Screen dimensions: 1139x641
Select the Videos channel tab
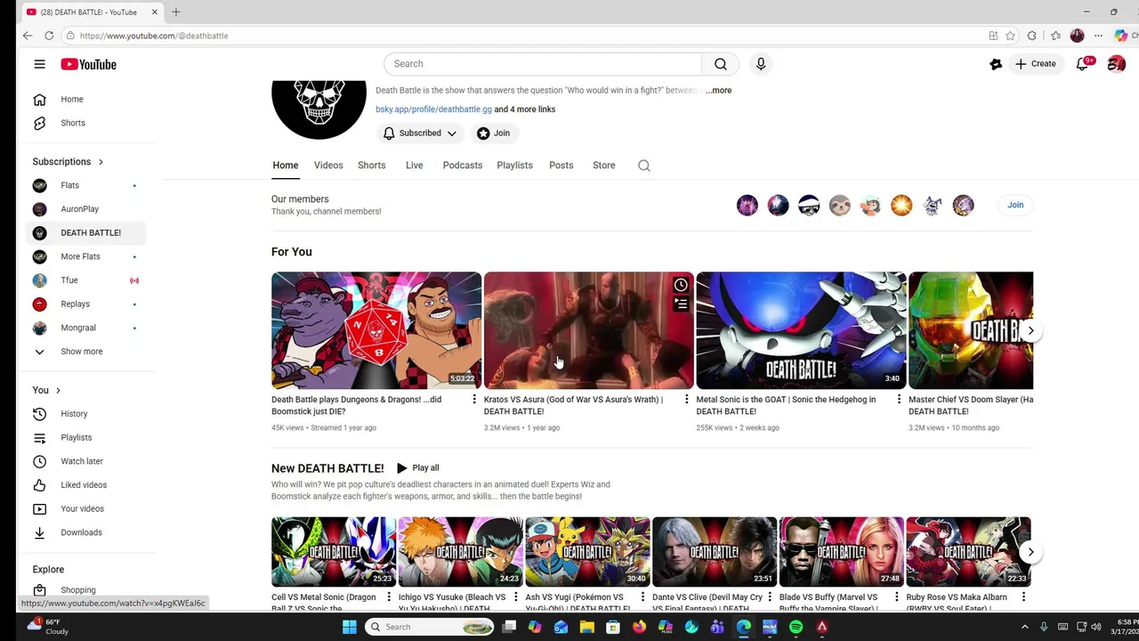(x=328, y=166)
